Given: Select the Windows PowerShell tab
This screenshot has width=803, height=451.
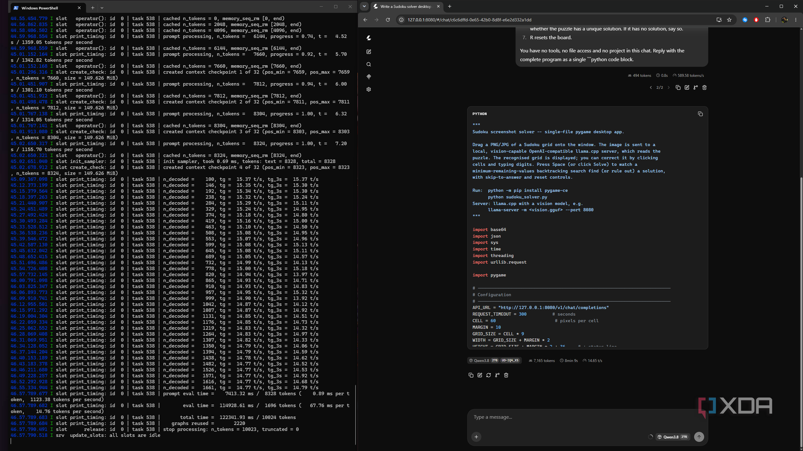Looking at the screenshot, I should tap(47, 8).
